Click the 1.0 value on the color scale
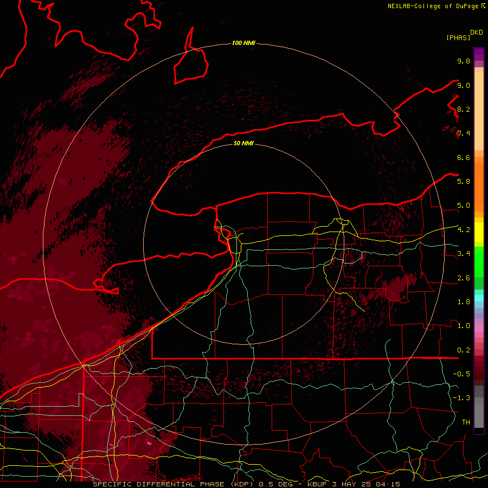Image resolution: width=488 pixels, height=488 pixels. pyautogui.click(x=464, y=325)
